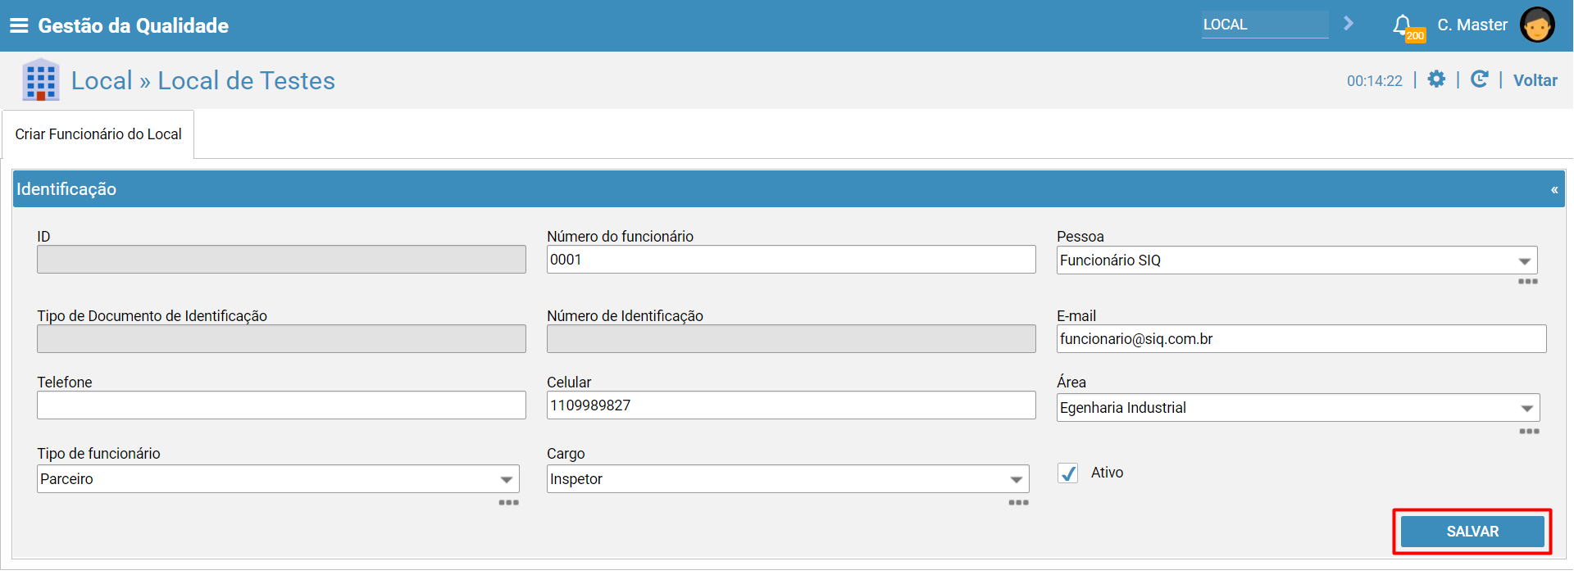The image size is (1574, 575).
Task: Open the ellipsis below Tipo de funcionário
Action: tap(509, 503)
